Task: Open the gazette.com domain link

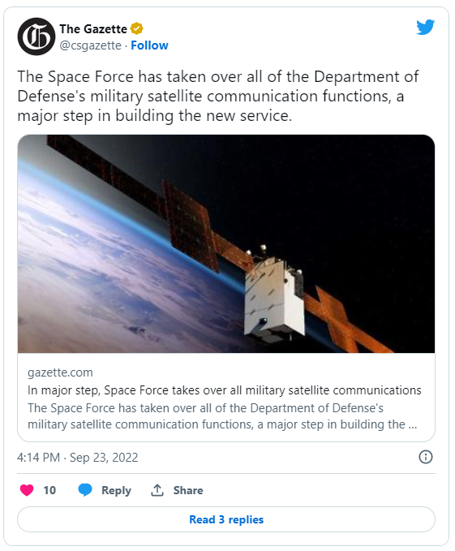Action: point(60,372)
